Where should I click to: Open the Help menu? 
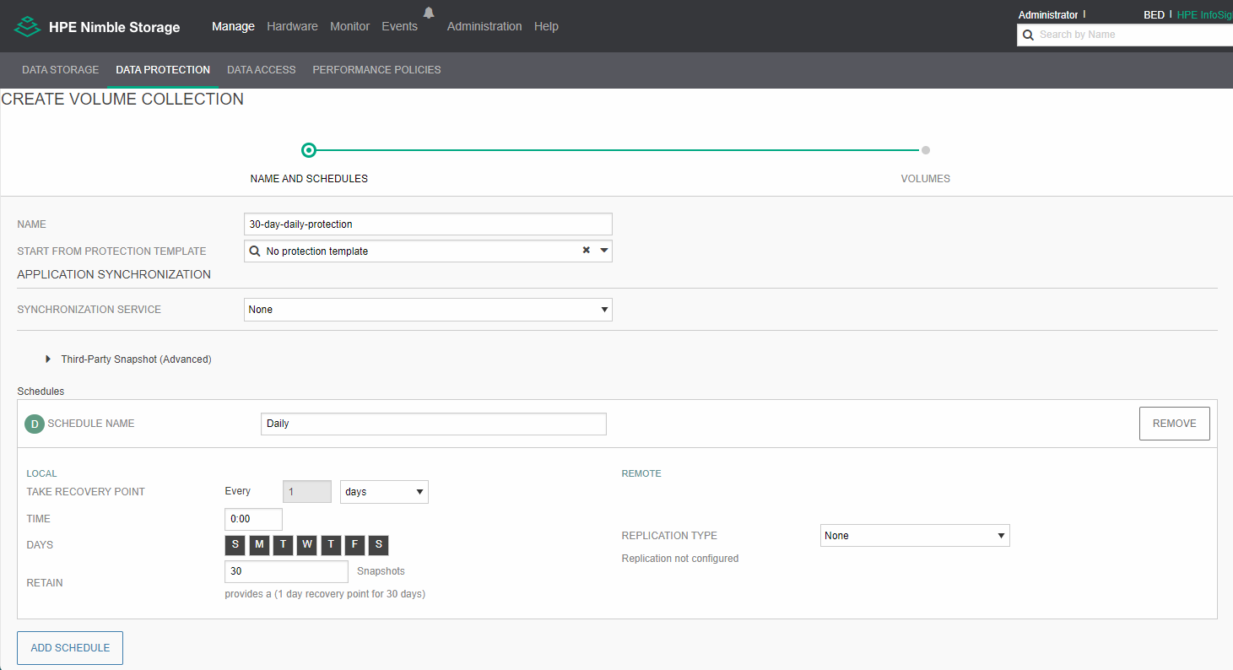click(546, 26)
